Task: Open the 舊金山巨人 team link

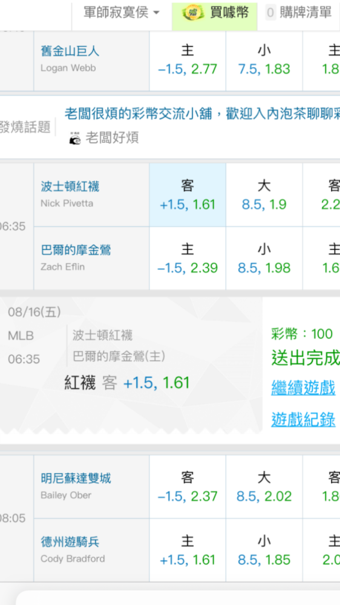Action: point(70,51)
